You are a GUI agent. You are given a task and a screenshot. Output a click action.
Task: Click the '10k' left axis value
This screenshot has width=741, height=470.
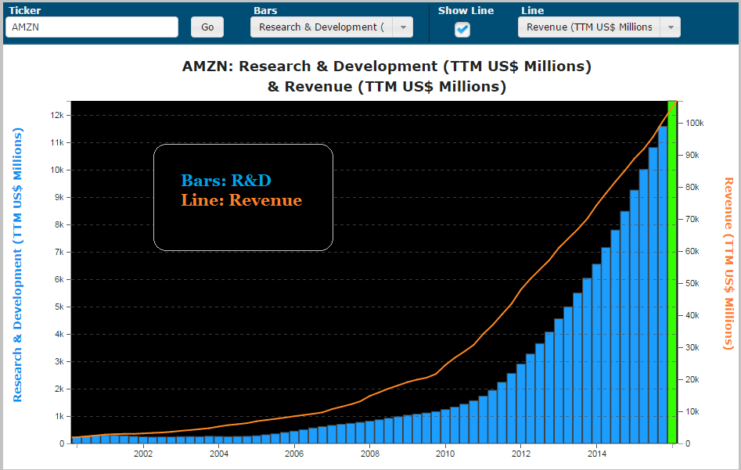pos(56,170)
